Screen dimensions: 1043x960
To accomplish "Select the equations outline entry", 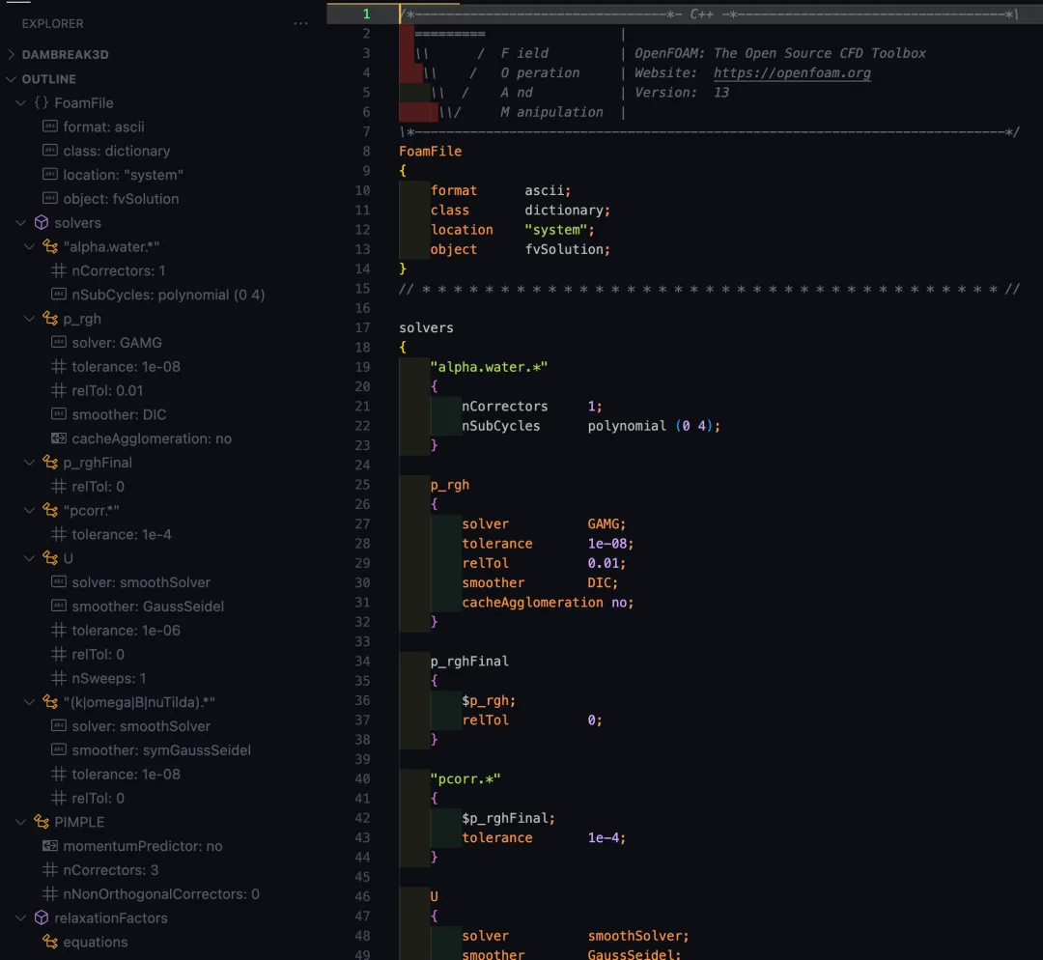I will click(95, 943).
